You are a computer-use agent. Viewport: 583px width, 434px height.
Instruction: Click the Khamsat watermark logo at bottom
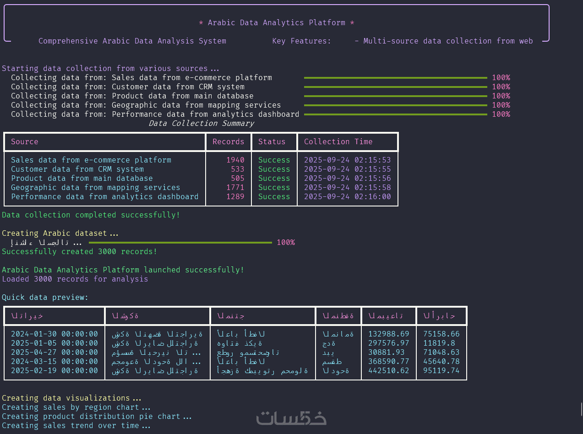(291, 418)
